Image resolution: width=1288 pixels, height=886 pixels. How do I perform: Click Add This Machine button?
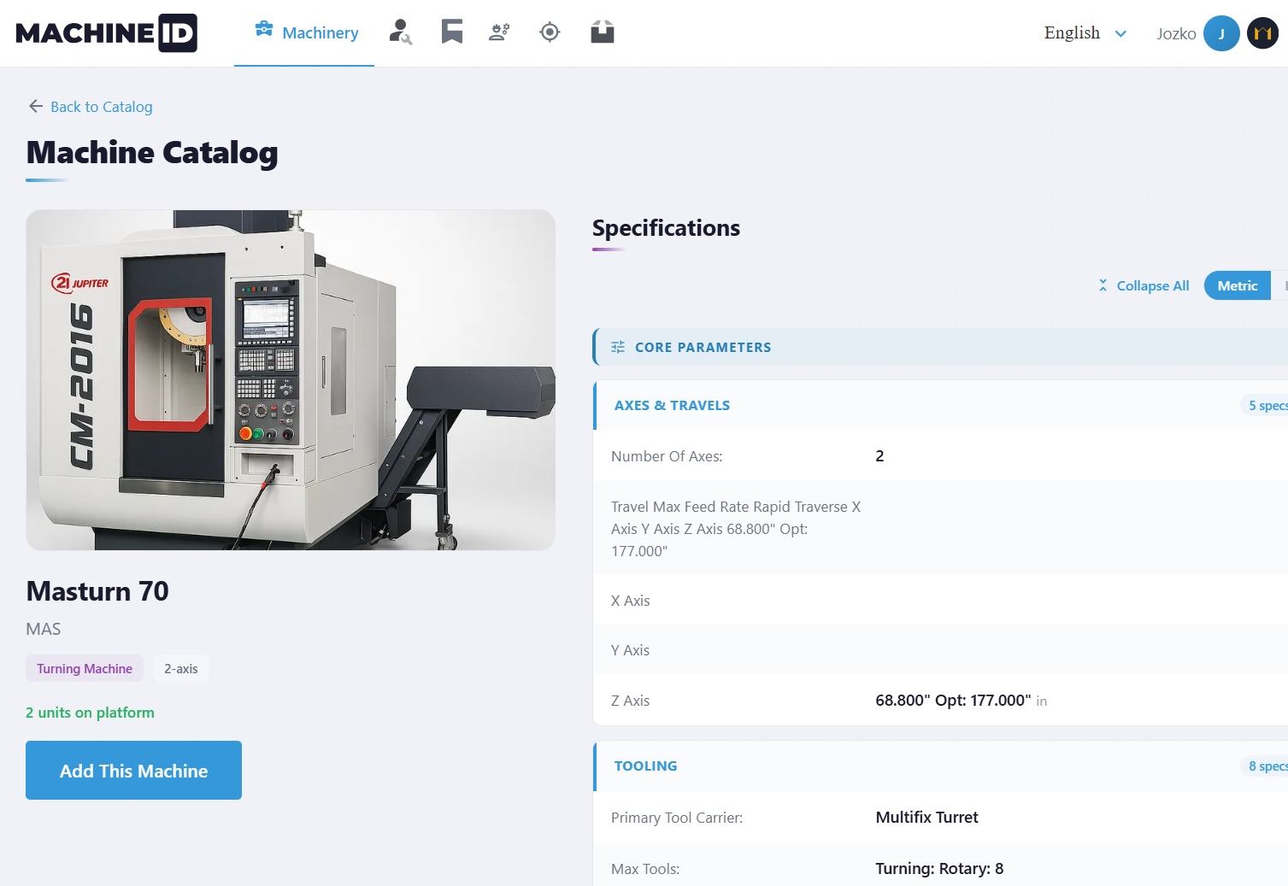pos(133,771)
